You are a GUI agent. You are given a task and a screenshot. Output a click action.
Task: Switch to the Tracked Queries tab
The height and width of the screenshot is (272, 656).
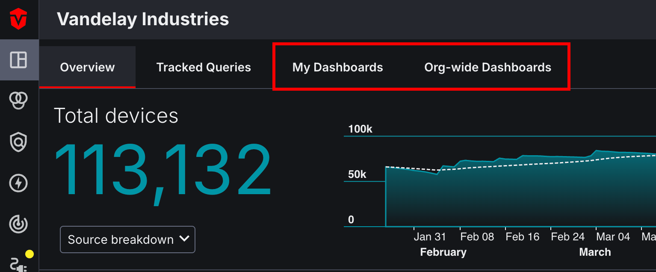point(204,67)
